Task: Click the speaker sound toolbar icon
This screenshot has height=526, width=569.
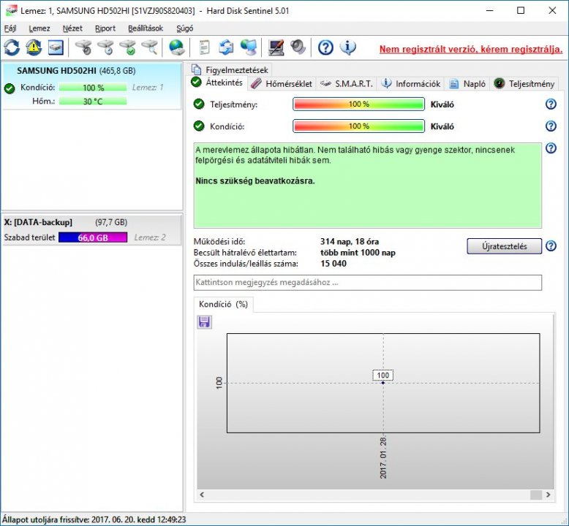Action: pos(298,47)
